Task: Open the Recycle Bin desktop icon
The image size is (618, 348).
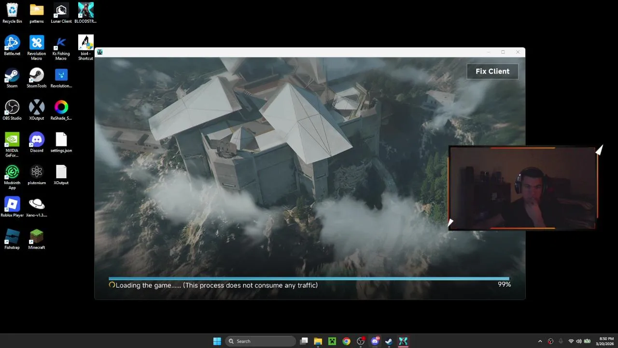Action: click(x=12, y=13)
